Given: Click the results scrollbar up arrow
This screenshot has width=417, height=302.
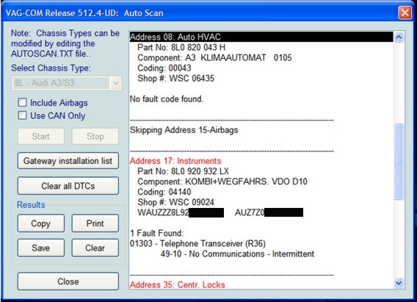Looking at the screenshot, I should (399, 37).
